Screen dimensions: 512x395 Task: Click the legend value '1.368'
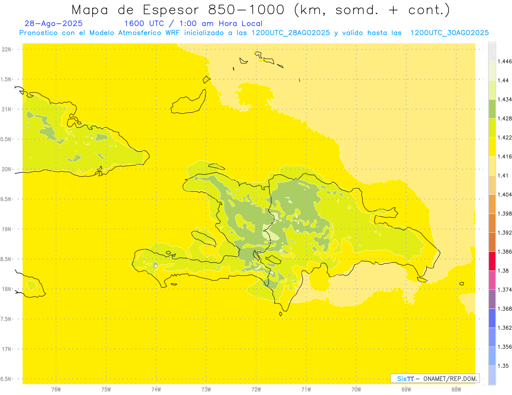506,309
